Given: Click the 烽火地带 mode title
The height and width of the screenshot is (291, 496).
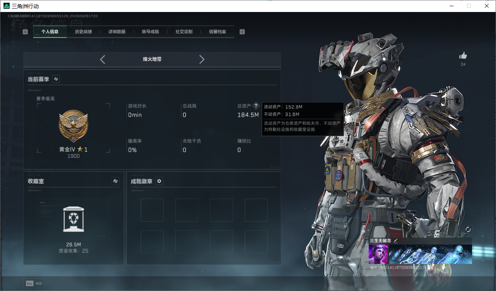Looking at the screenshot, I should (152, 59).
